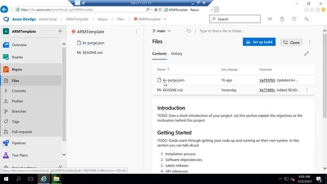Switch to the Contents tab
The width and height of the screenshot is (327, 184).
[159, 54]
